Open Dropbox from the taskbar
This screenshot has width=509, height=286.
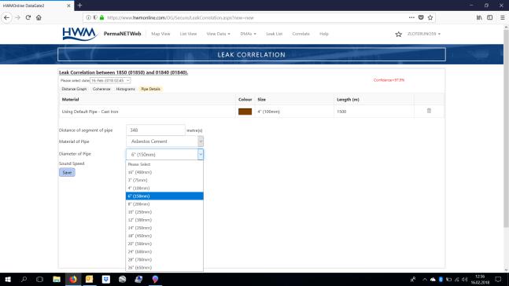coord(106,279)
